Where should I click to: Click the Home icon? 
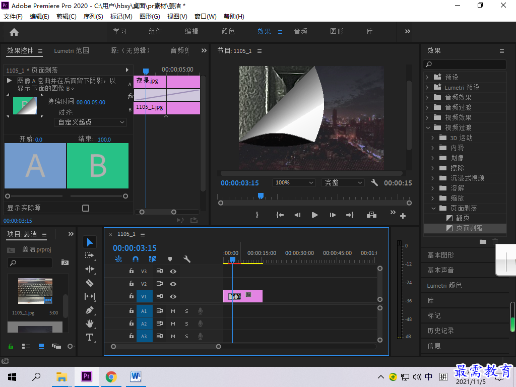(14, 32)
